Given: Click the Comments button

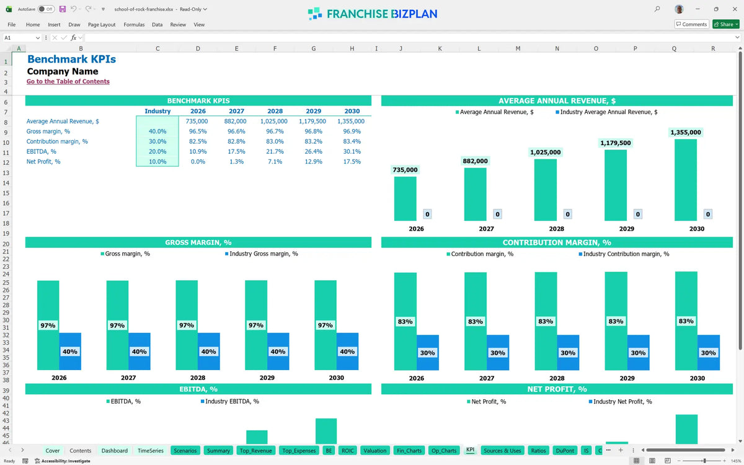Looking at the screenshot, I should (x=691, y=24).
